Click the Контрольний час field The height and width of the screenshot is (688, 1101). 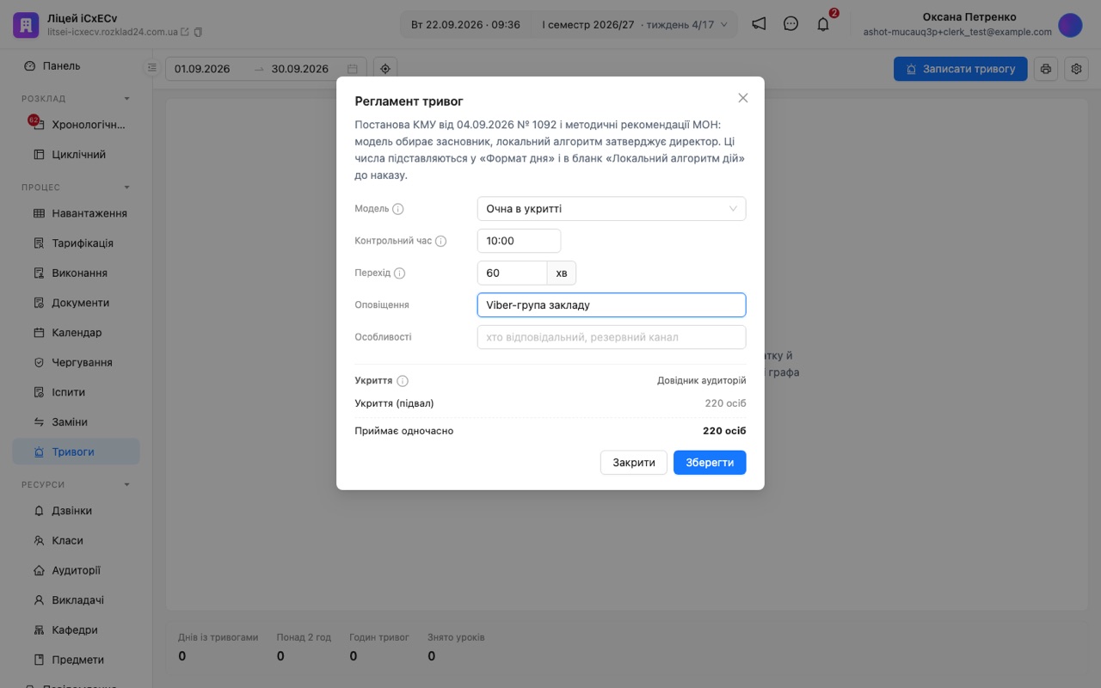(519, 241)
